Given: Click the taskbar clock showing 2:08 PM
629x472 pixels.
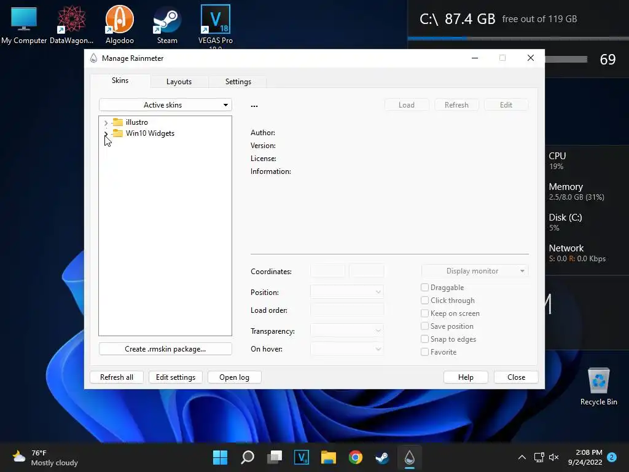Looking at the screenshot, I should [585, 457].
